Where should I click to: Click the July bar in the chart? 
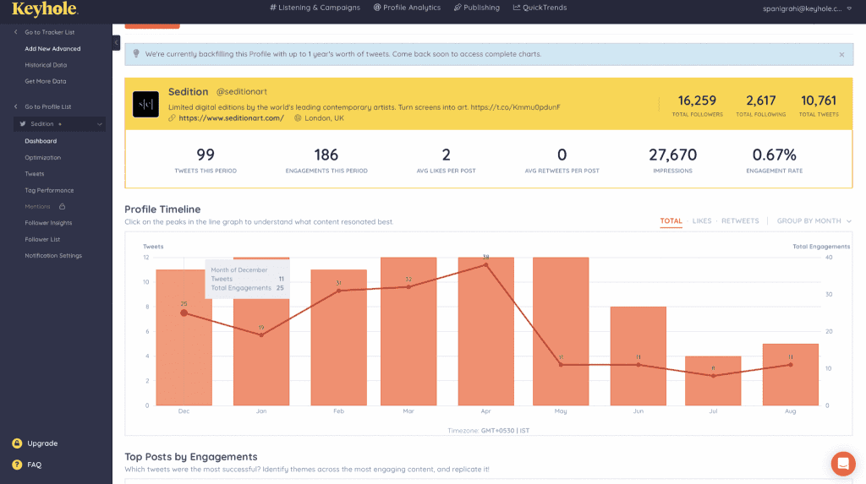(x=713, y=381)
